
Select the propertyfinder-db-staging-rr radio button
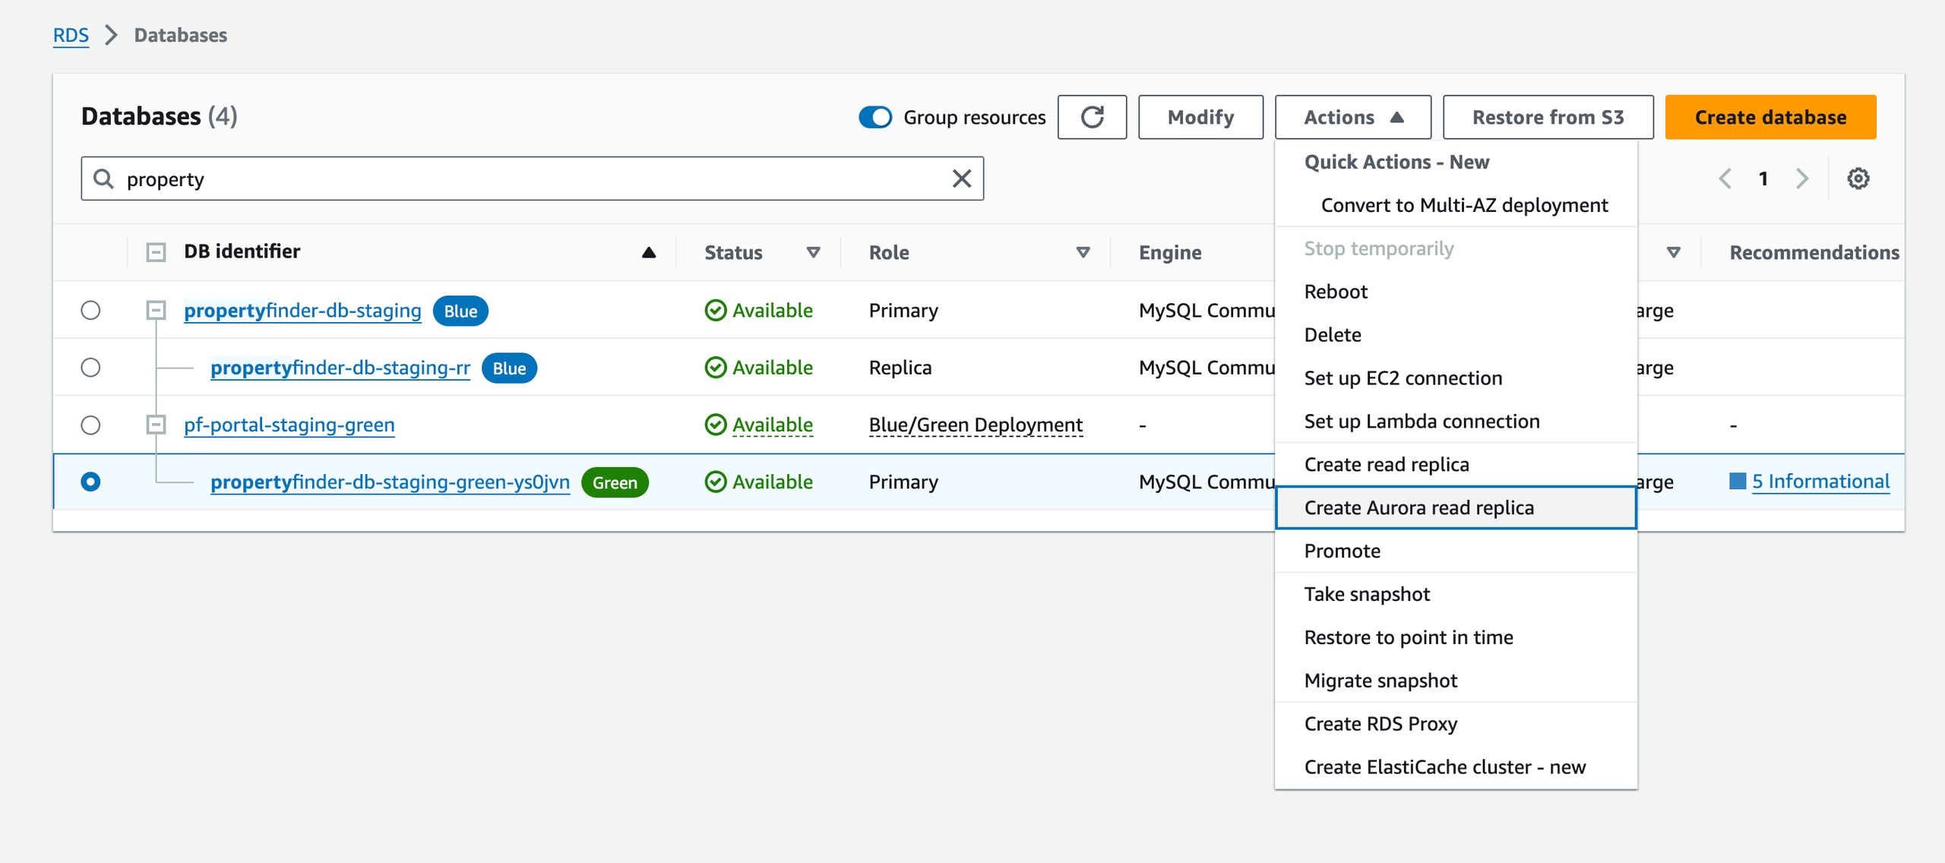tap(90, 367)
